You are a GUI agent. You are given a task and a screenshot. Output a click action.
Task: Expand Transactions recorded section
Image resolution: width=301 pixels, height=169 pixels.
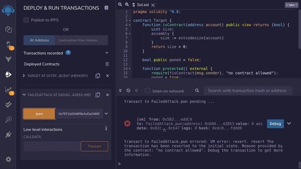pos(107,53)
